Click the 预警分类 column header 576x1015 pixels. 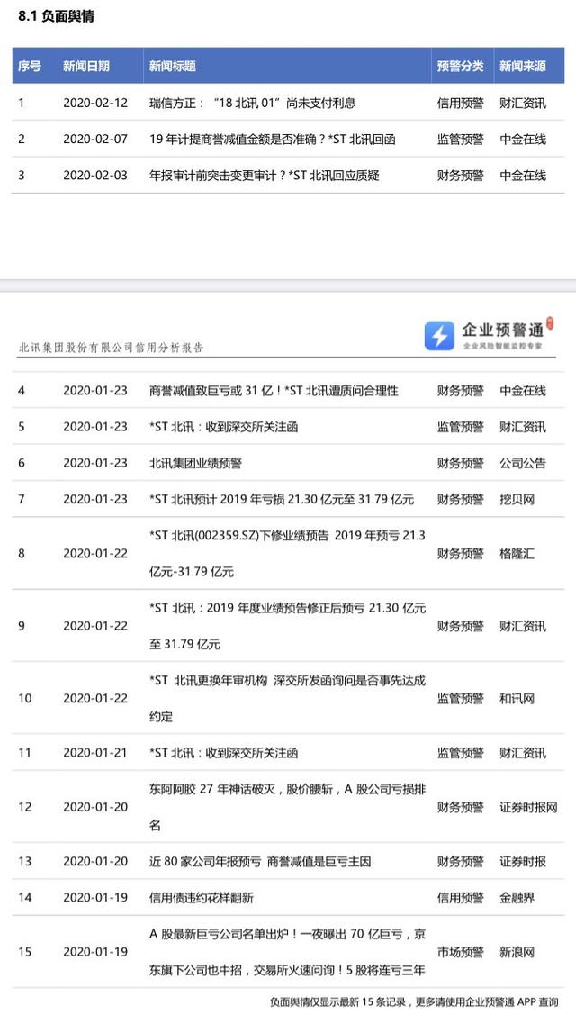coord(460,66)
